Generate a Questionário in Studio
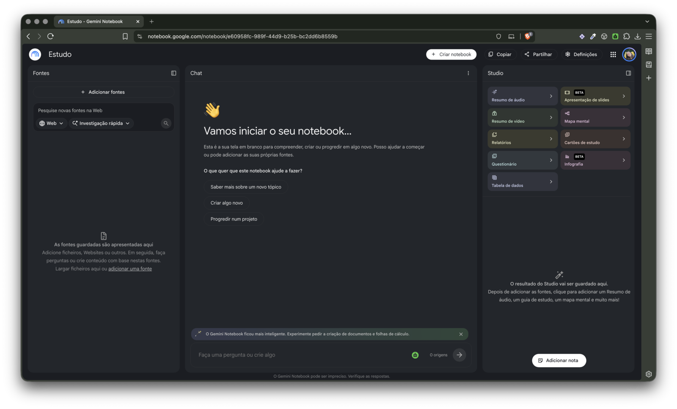The width and height of the screenshot is (677, 409). coord(523,160)
